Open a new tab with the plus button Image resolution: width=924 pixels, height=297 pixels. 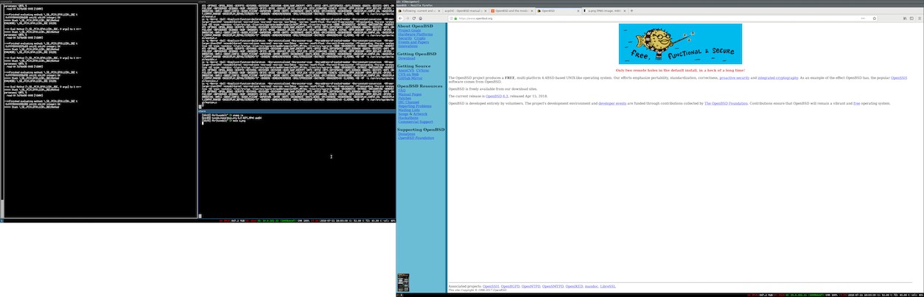coord(631,10)
